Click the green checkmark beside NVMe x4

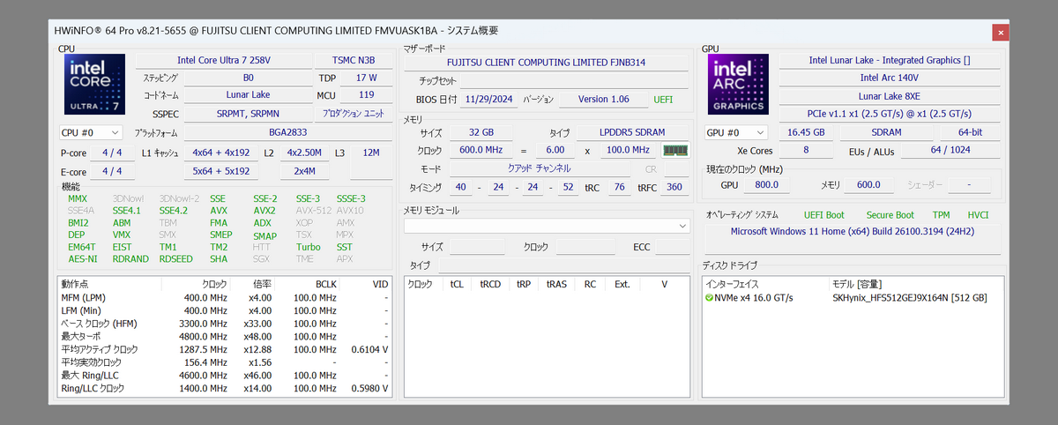tap(710, 298)
